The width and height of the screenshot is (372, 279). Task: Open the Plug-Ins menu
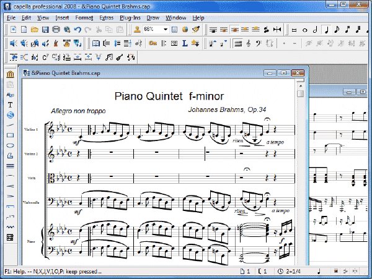click(130, 18)
